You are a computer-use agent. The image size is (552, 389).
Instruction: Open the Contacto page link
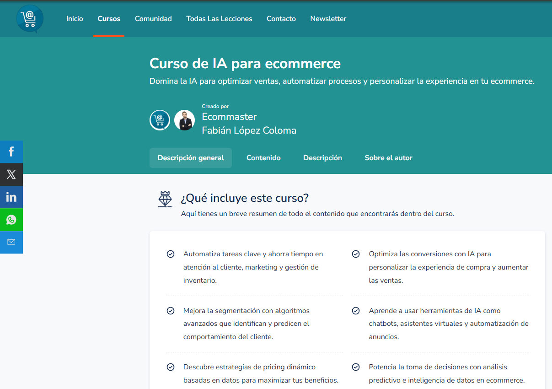pyautogui.click(x=281, y=19)
